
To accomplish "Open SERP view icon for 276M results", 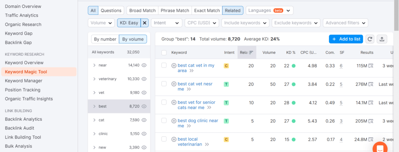I will [x=371, y=84].
